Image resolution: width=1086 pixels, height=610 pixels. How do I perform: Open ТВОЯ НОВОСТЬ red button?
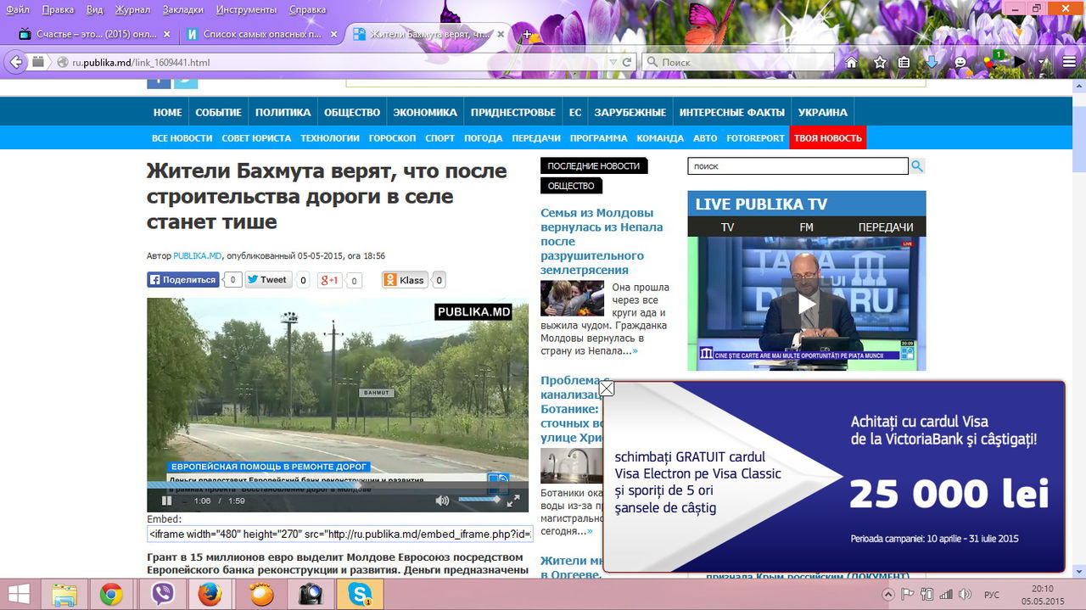coord(828,137)
